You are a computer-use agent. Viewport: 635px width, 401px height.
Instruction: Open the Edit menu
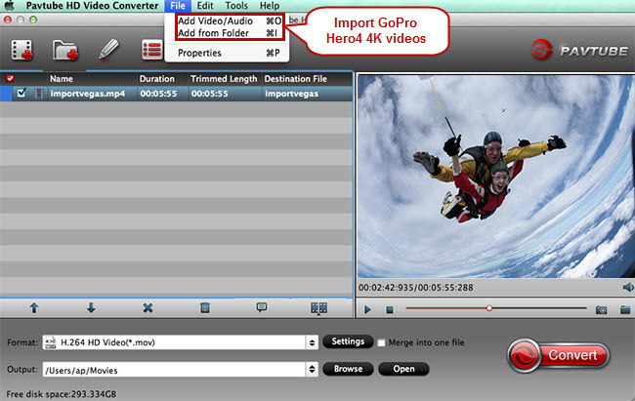205,6
